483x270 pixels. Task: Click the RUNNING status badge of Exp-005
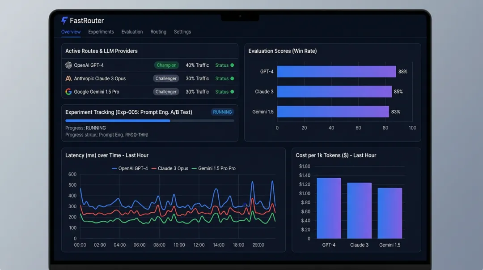(x=222, y=112)
